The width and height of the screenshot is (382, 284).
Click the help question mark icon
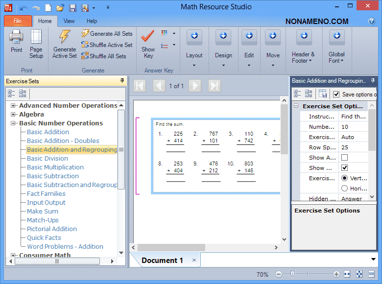pos(371,21)
